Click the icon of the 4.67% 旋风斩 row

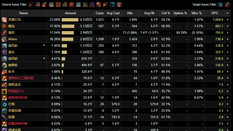click(4, 59)
